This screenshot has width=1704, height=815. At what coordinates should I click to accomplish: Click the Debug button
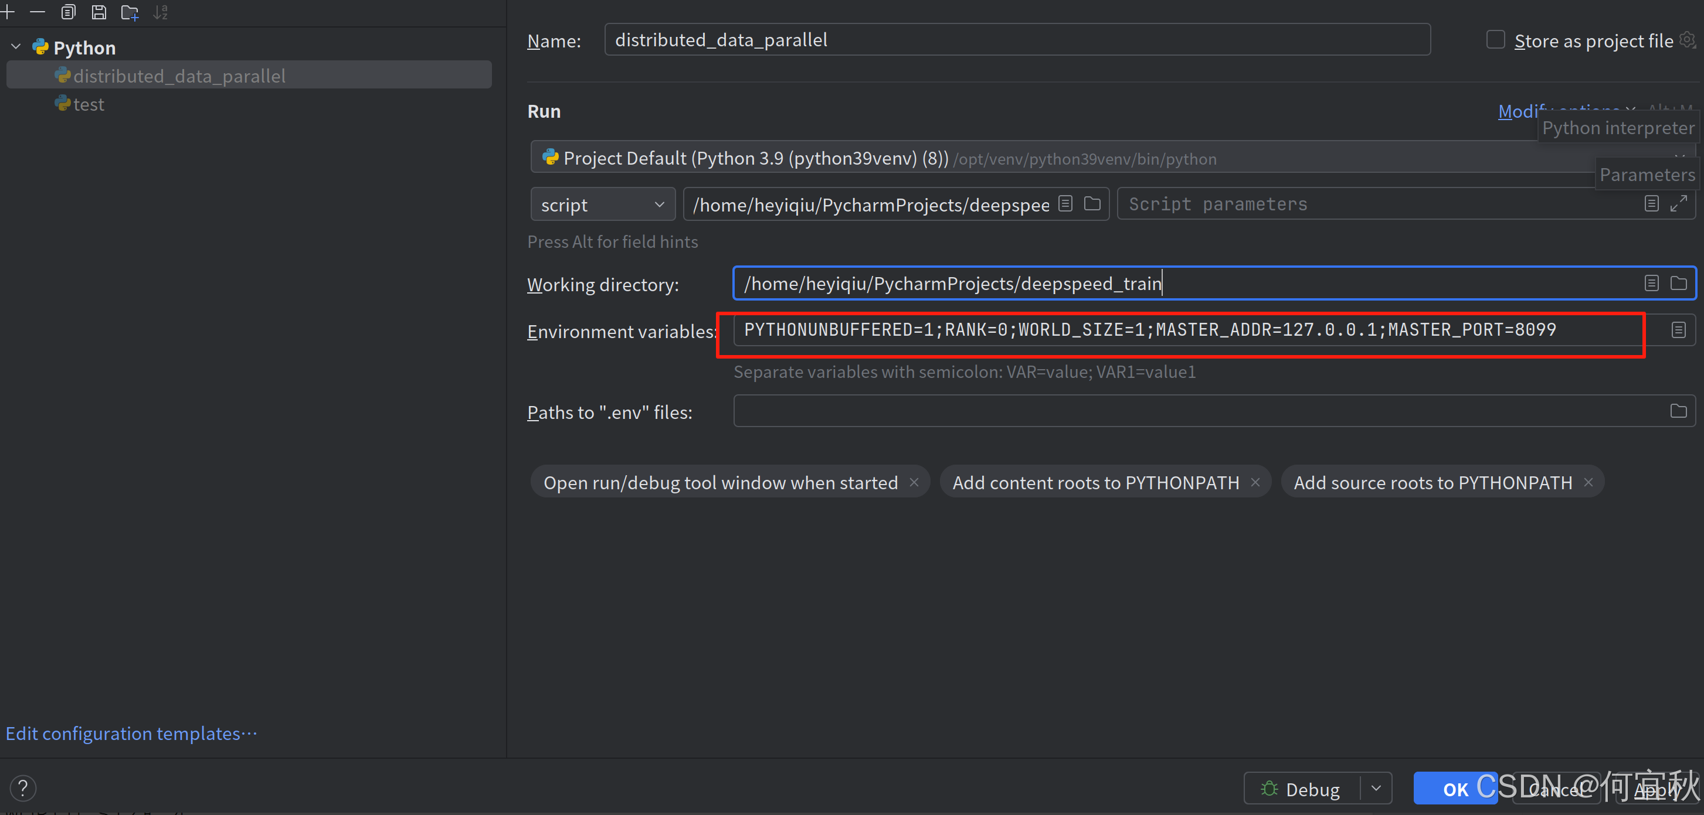[x=1301, y=789]
